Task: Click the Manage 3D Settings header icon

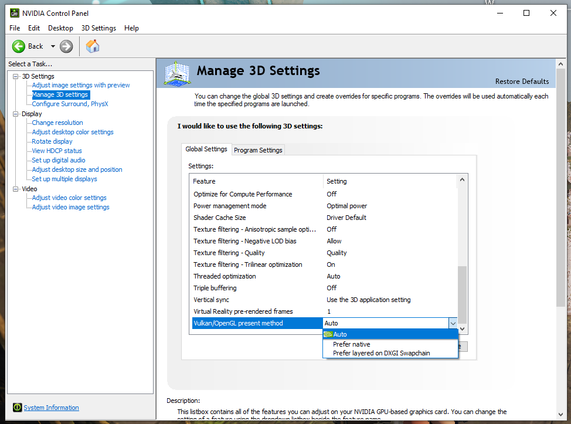Action: click(177, 73)
